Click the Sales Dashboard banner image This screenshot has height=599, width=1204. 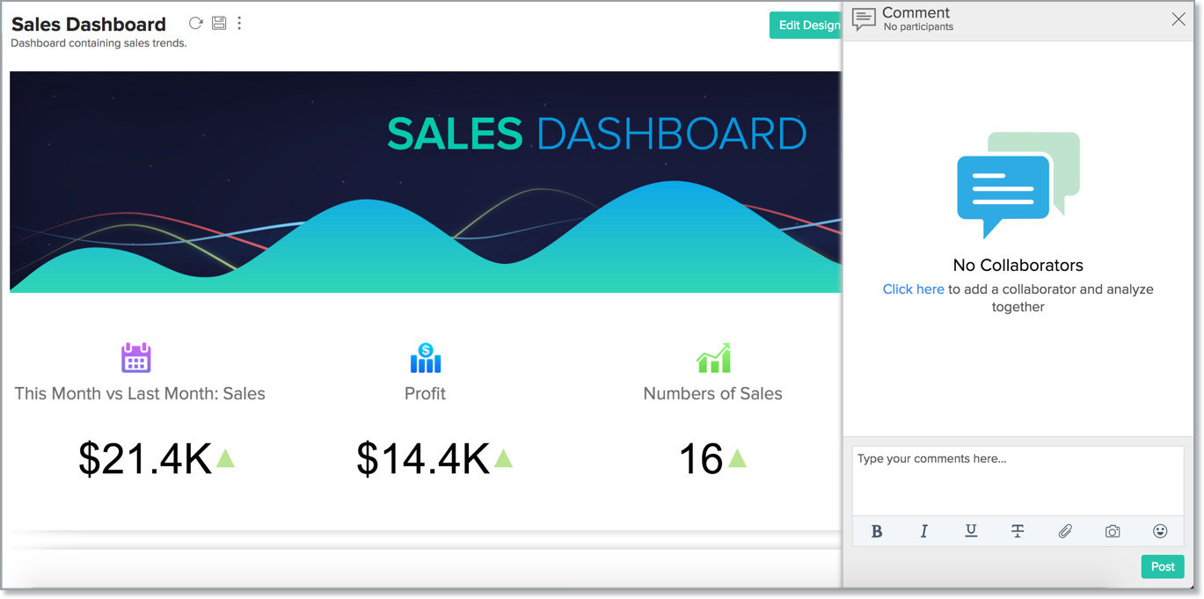[x=425, y=182]
